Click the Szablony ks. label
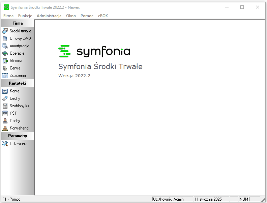The width and height of the screenshot is (267, 203). click(x=20, y=106)
